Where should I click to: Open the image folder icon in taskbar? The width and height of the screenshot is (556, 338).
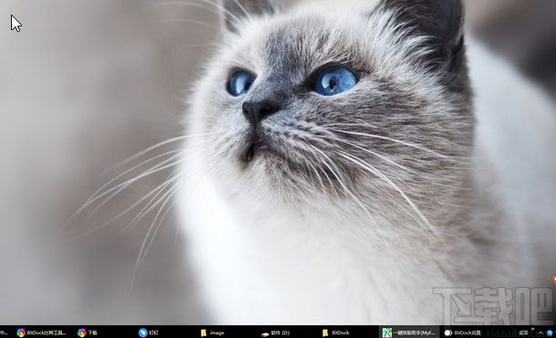coord(204,333)
